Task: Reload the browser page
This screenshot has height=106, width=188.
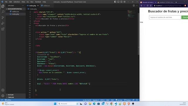Action: [x=147, y=6]
